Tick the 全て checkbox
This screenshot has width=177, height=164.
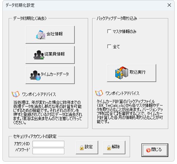coord(109,46)
